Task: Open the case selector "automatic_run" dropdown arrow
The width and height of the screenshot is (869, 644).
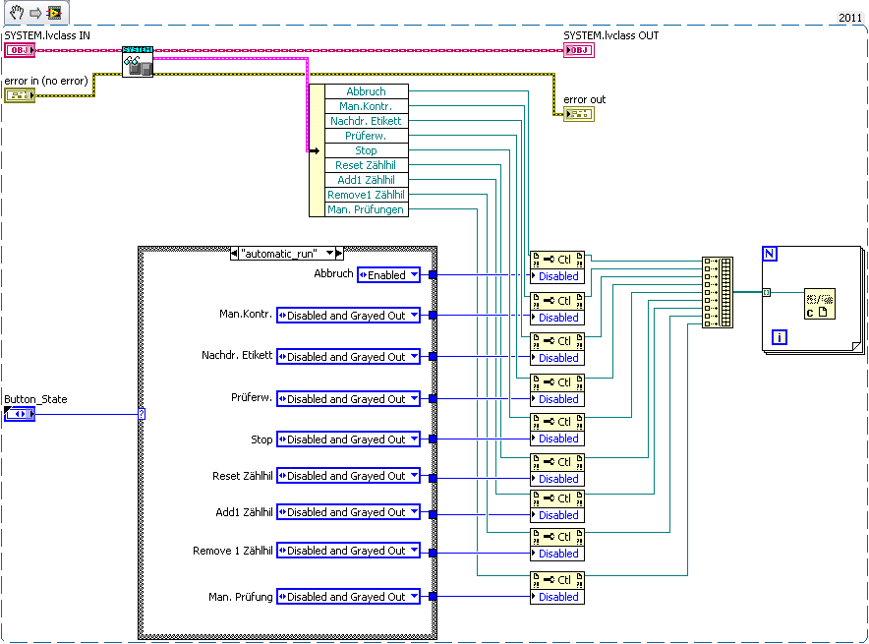Action: coord(329,254)
